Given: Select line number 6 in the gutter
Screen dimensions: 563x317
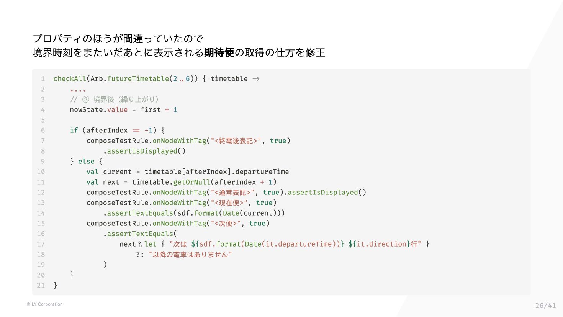Looking at the screenshot, I should [43, 131].
